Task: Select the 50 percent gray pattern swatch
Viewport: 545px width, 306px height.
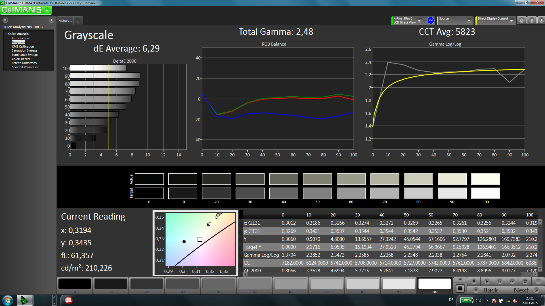Action: point(255,284)
